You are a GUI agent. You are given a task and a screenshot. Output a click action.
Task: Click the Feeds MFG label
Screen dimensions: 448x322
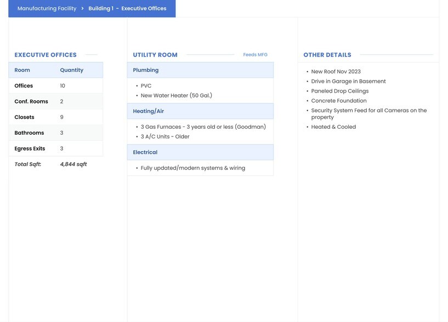tap(255, 55)
